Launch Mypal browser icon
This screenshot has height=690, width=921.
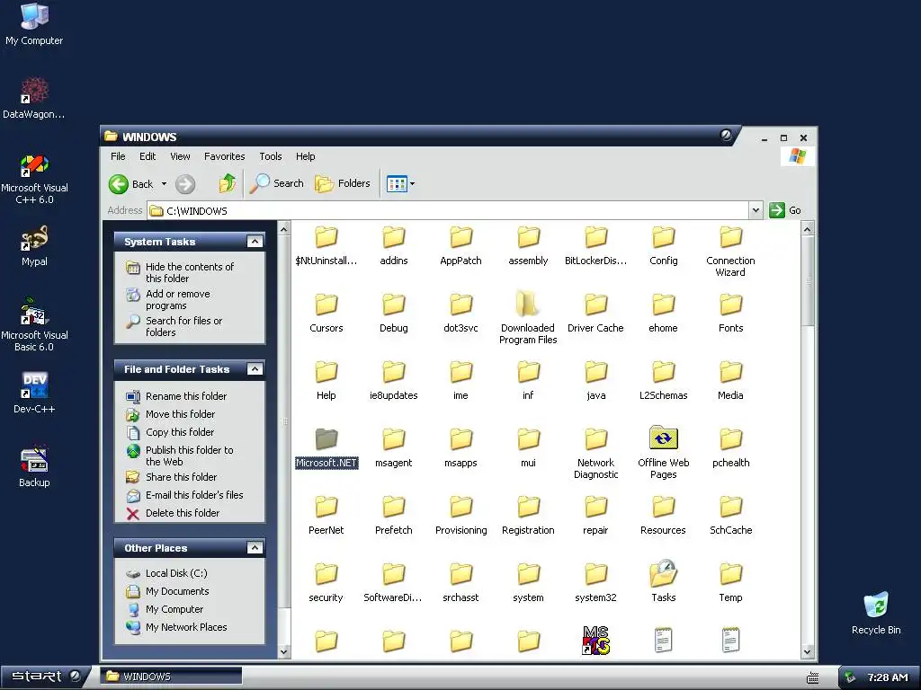[34, 246]
